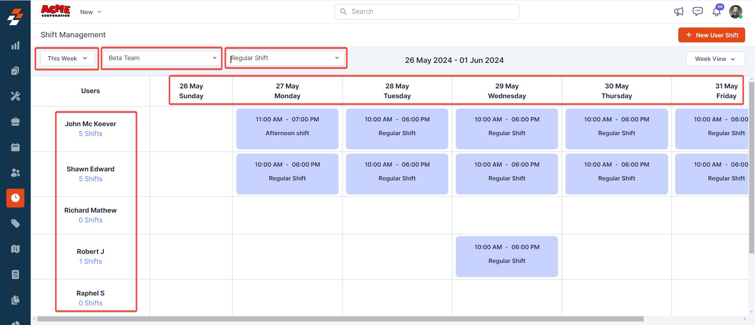Screen dimensions: 755x325
Task: Click the people/users sidebar icon
Action: pyautogui.click(x=15, y=173)
